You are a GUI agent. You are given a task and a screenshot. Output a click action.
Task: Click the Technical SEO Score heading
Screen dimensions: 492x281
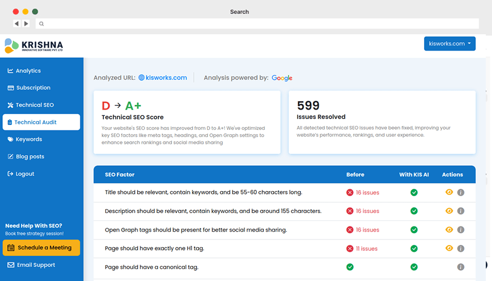[133, 117]
